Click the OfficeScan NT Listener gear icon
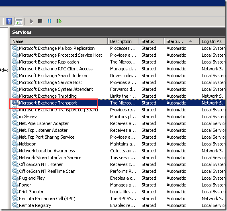Viewport: 227px width, 211px height. pos(15,164)
